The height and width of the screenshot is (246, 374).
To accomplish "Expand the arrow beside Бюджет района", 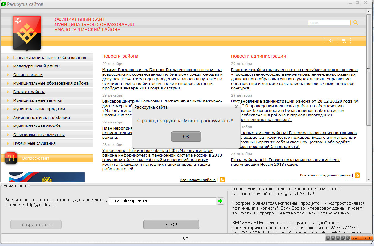I will (x=7, y=92).
